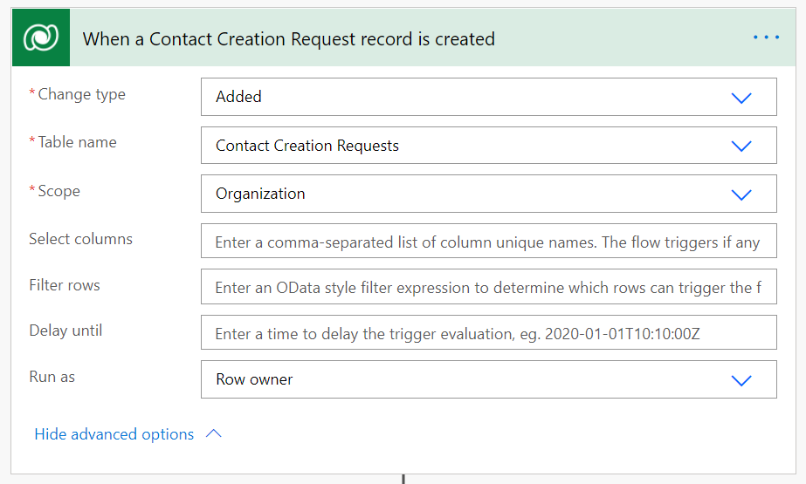Click the Table name dropdown chevron
The image size is (806, 484).
click(741, 146)
